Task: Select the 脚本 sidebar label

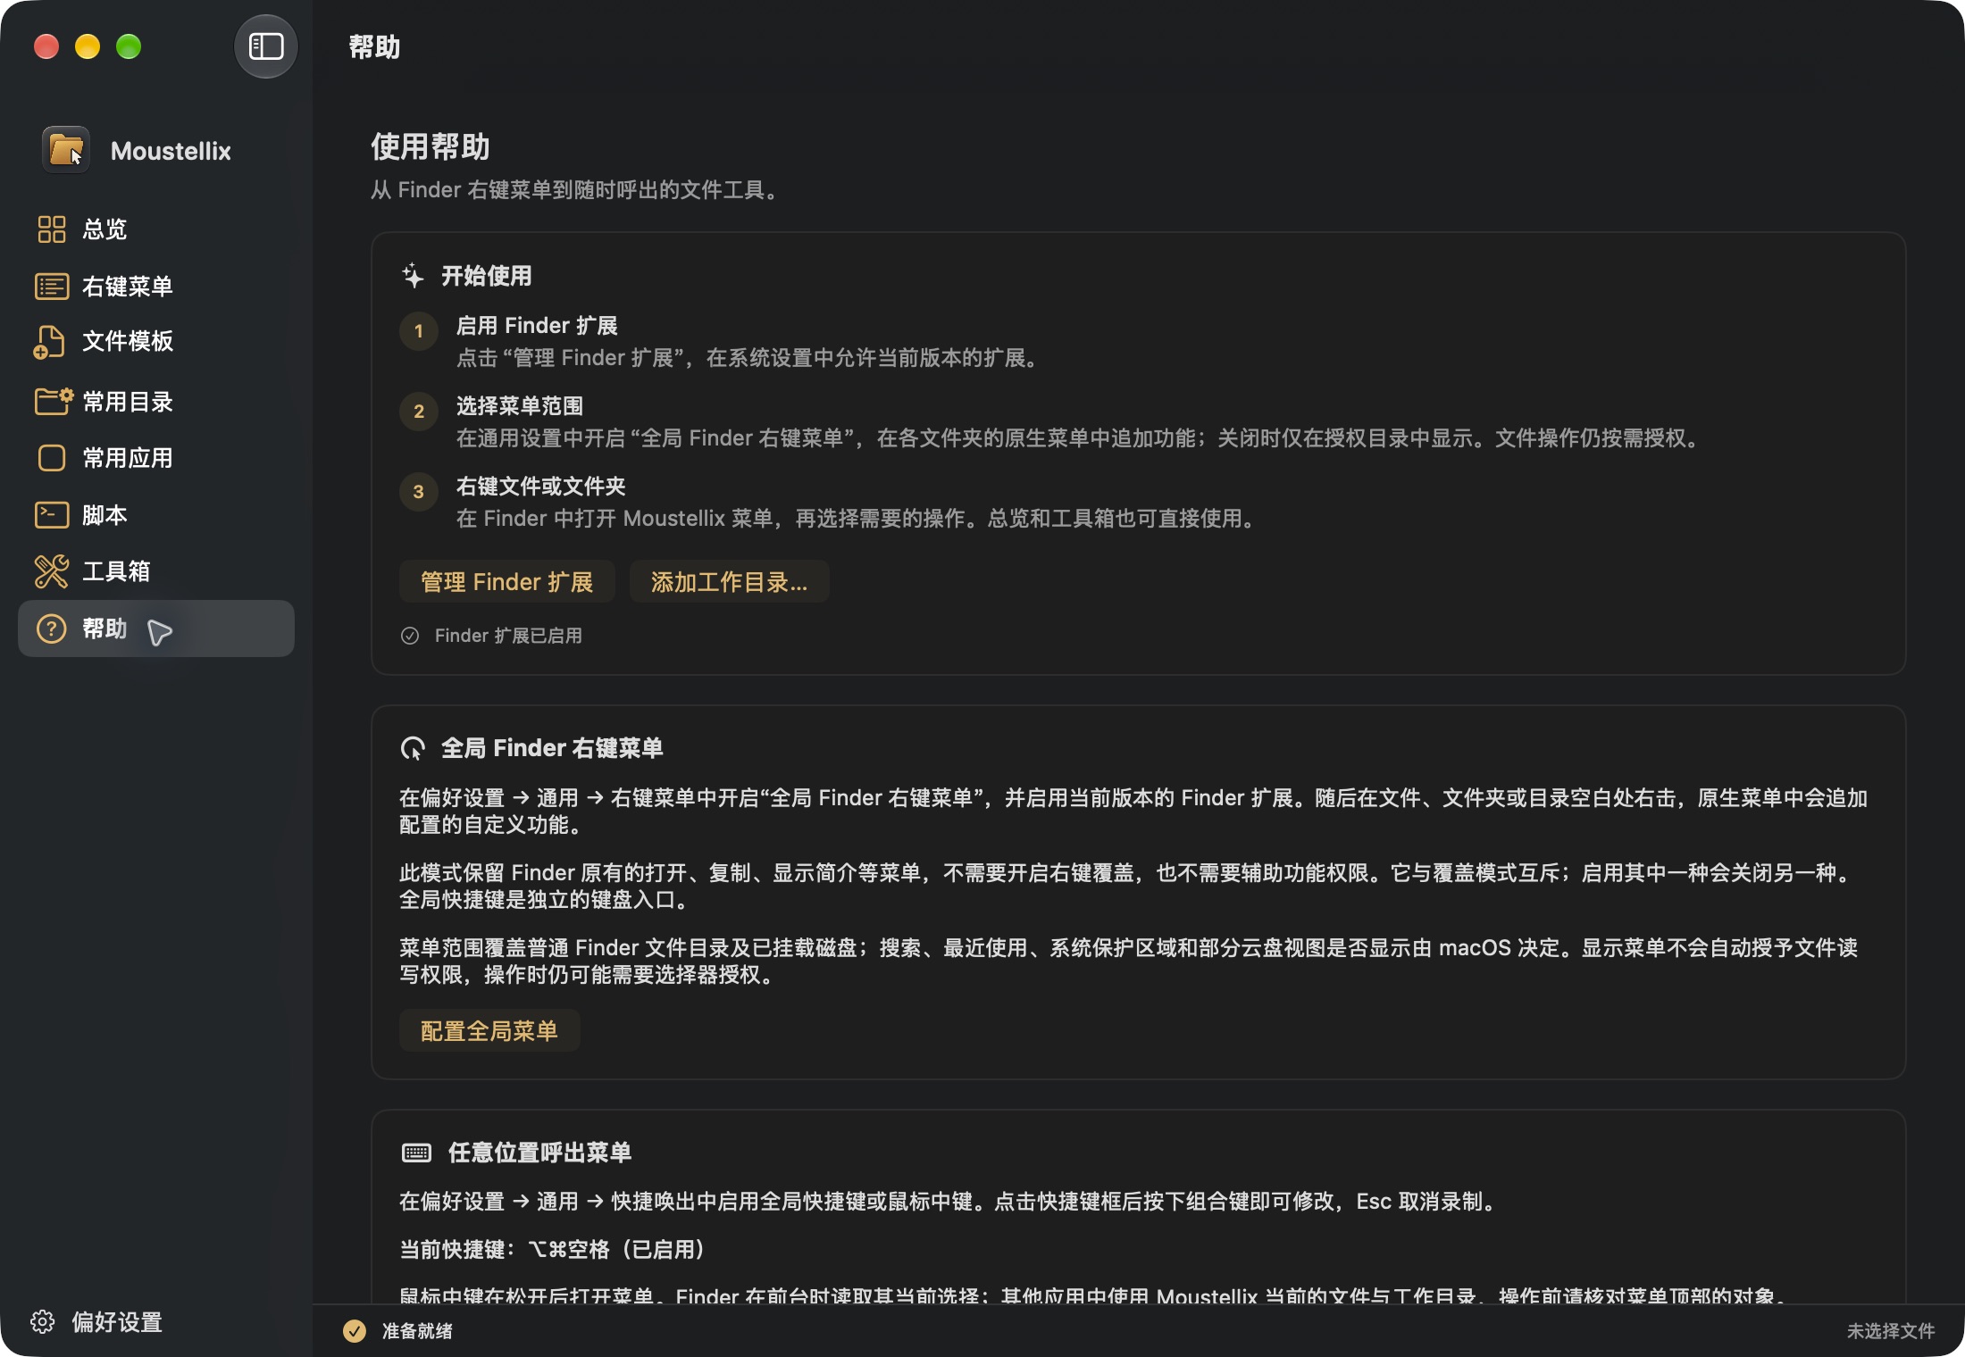Action: 105,515
